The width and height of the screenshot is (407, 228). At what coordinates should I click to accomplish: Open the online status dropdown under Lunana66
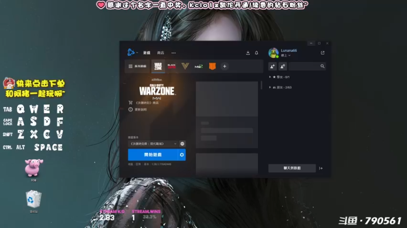(285, 56)
